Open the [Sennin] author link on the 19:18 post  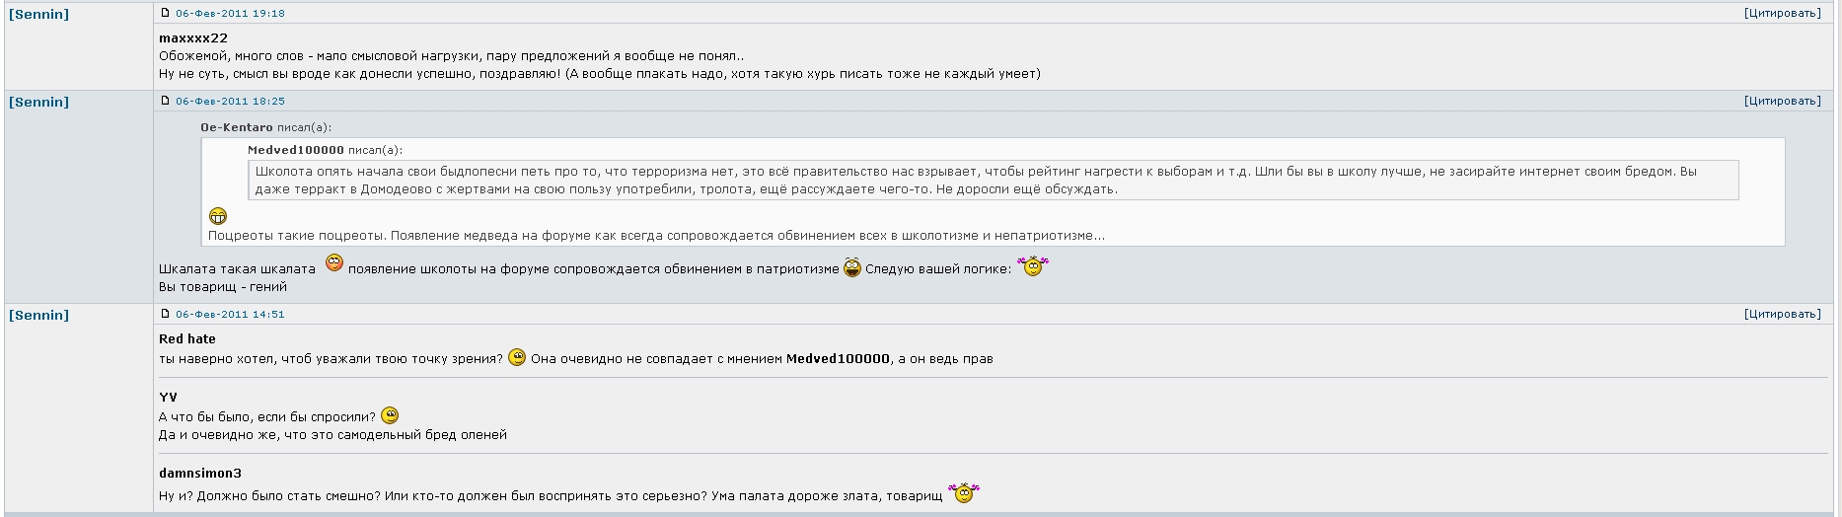(39, 15)
